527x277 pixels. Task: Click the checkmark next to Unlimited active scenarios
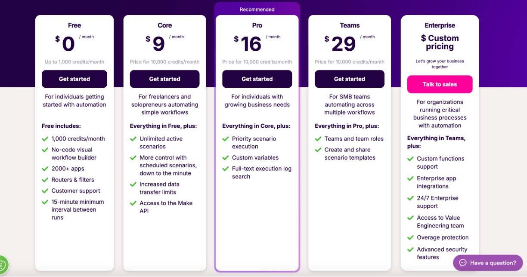[133, 139]
